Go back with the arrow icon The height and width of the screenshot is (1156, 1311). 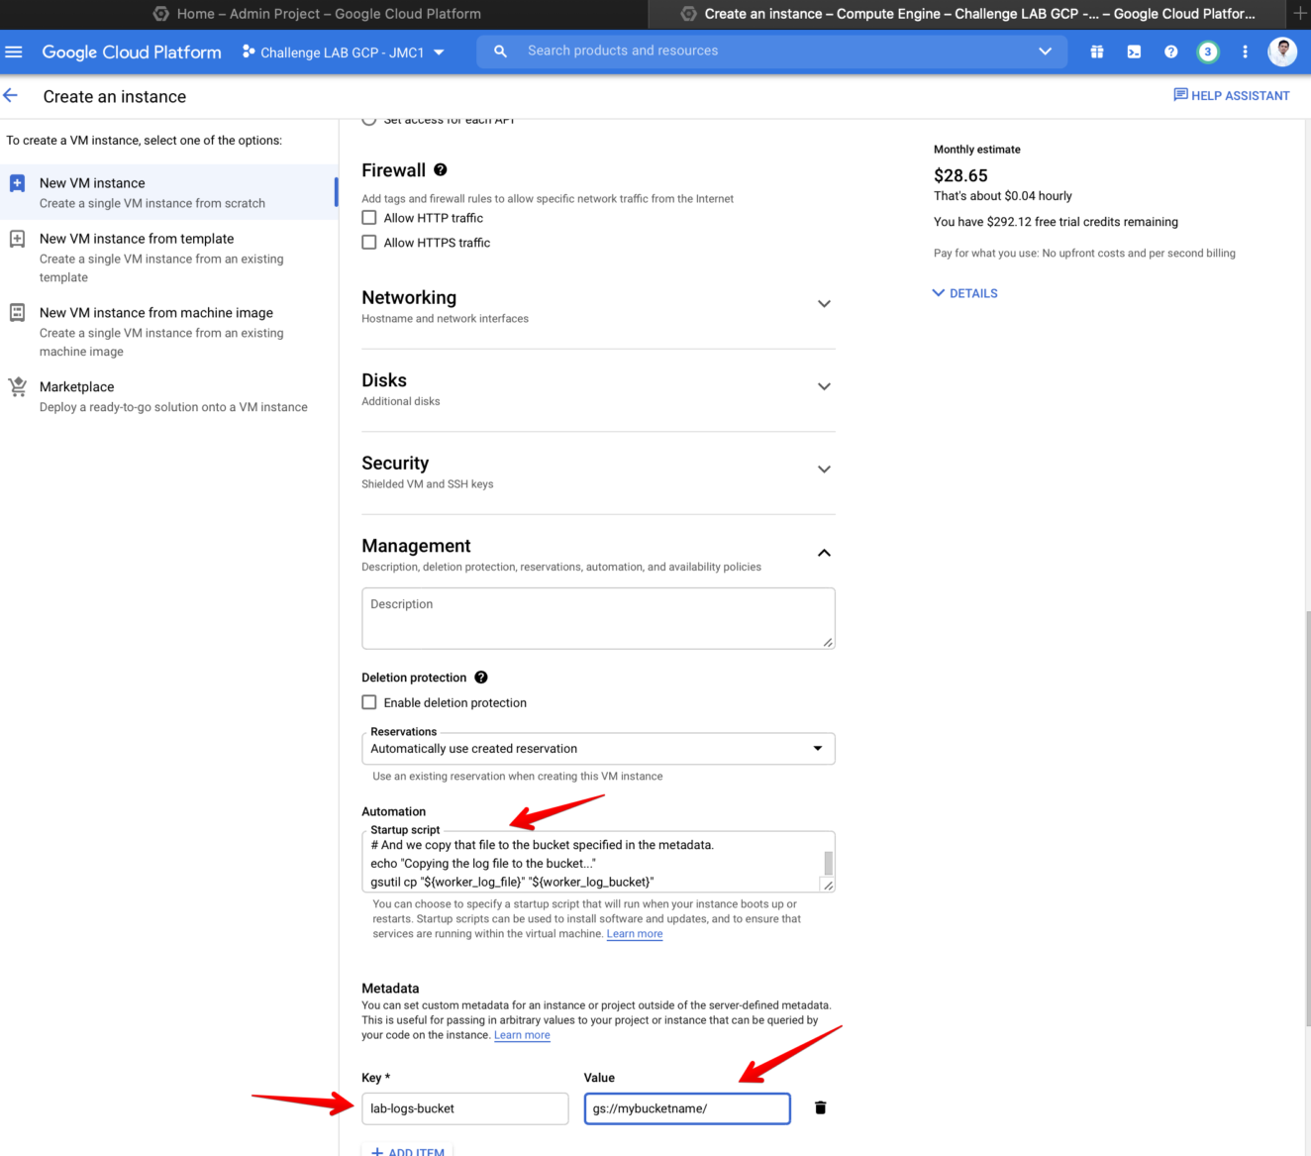click(x=11, y=95)
